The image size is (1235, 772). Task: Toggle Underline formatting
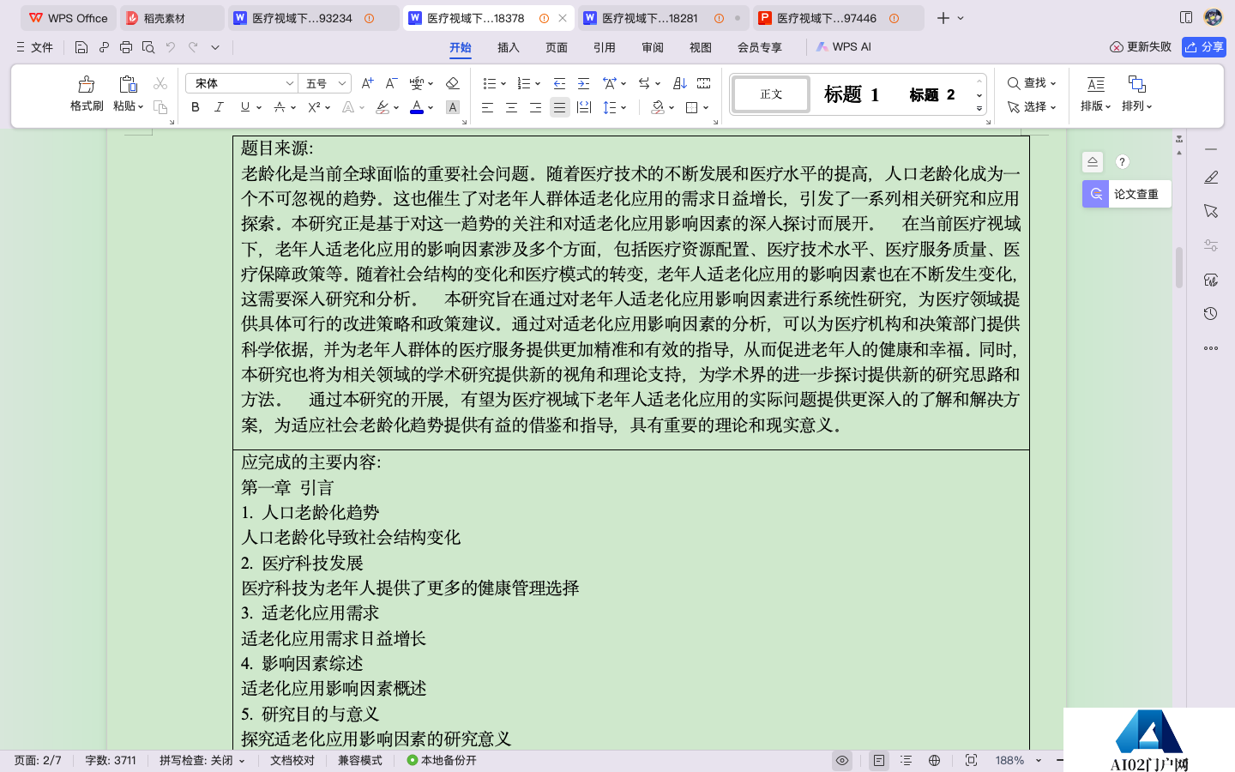pos(245,107)
